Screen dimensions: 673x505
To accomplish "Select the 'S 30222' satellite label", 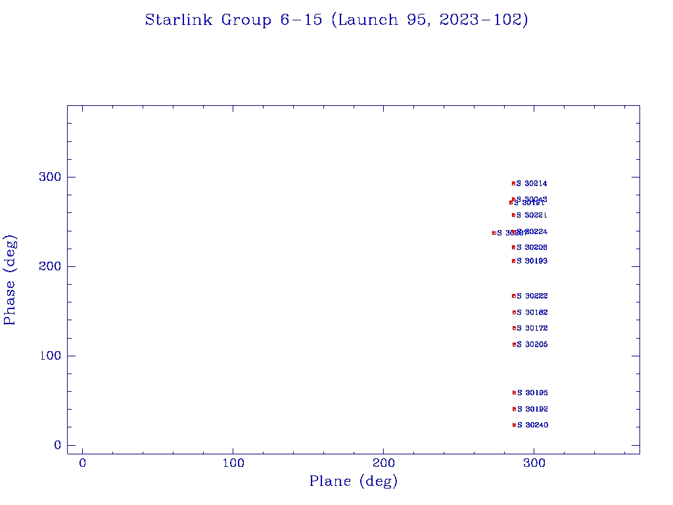I will coord(532,296).
